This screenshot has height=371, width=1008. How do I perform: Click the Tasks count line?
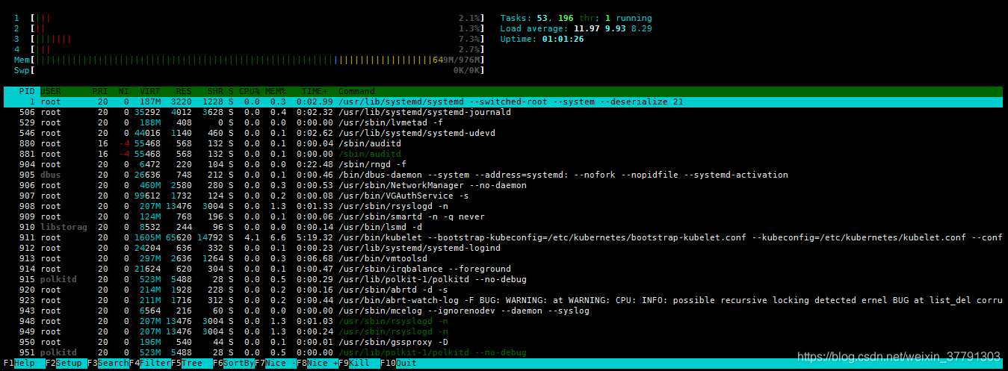[x=575, y=18]
